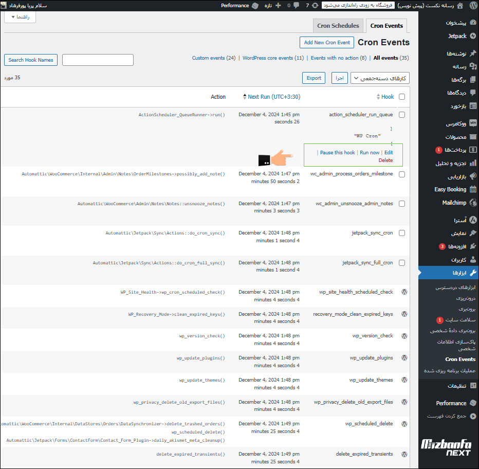Image resolution: width=479 pixels, height=469 pixels.
Task: Click store coming soon notice in admin bar
Action: pos(358,5)
